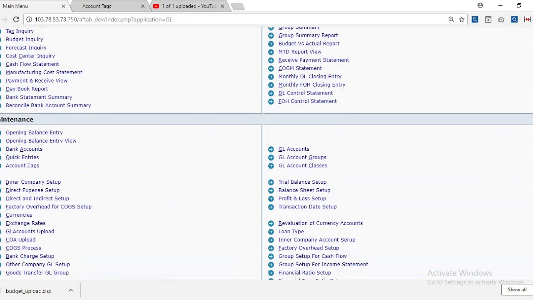533x300 pixels.
Task: Click Show all downloads button
Action: (x=517, y=290)
